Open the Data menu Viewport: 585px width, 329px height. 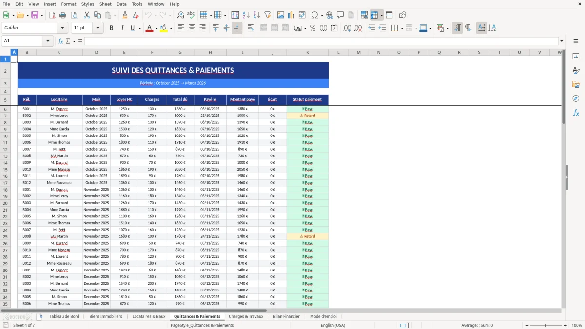pyautogui.click(x=121, y=4)
